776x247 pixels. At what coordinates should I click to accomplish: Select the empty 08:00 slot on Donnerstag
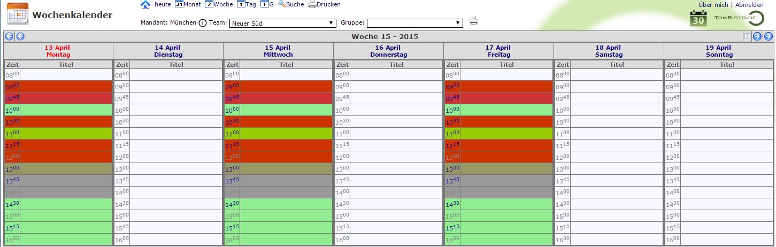click(x=396, y=75)
